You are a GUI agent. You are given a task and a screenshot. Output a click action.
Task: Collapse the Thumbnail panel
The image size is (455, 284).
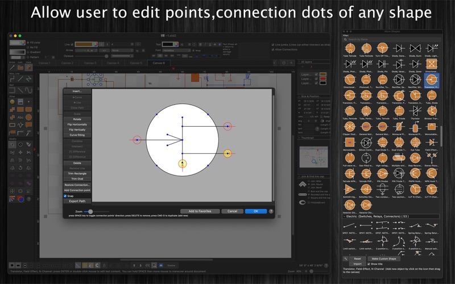pos(299,138)
